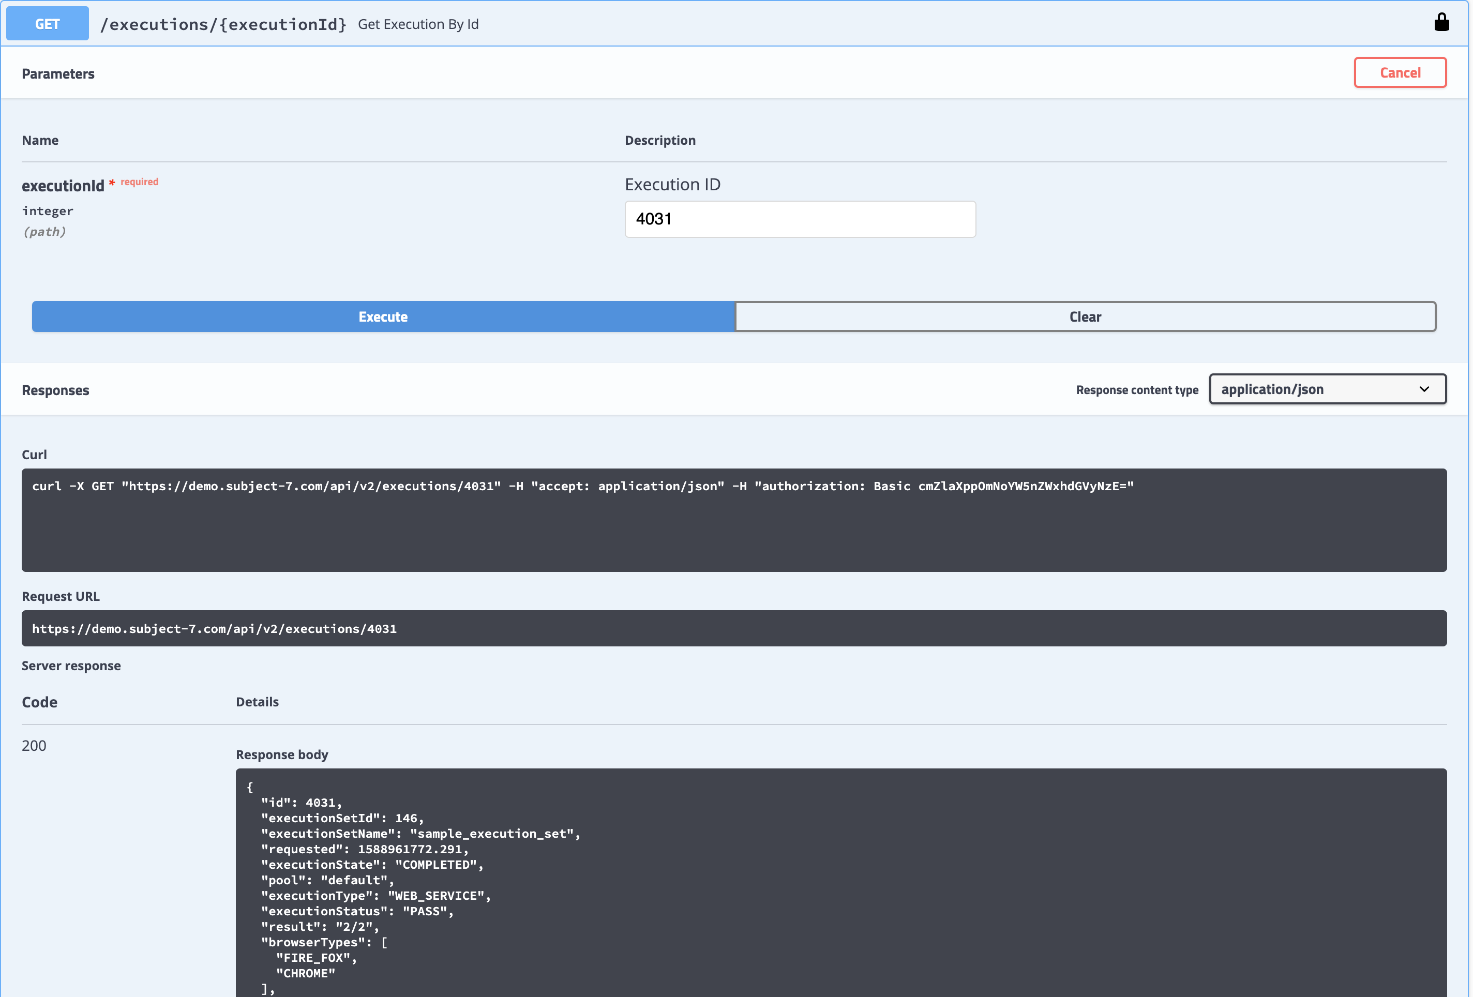
Task: Click the Parameters section heading
Action: coord(58,73)
